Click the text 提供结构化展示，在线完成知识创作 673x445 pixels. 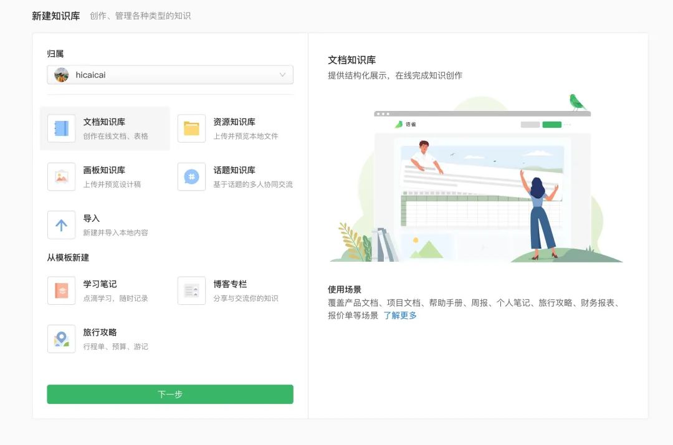click(395, 75)
